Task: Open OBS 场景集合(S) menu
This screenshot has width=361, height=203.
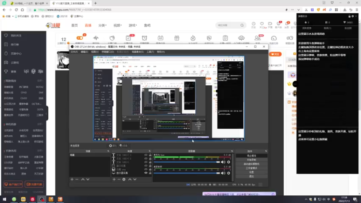Action: coord(138,52)
